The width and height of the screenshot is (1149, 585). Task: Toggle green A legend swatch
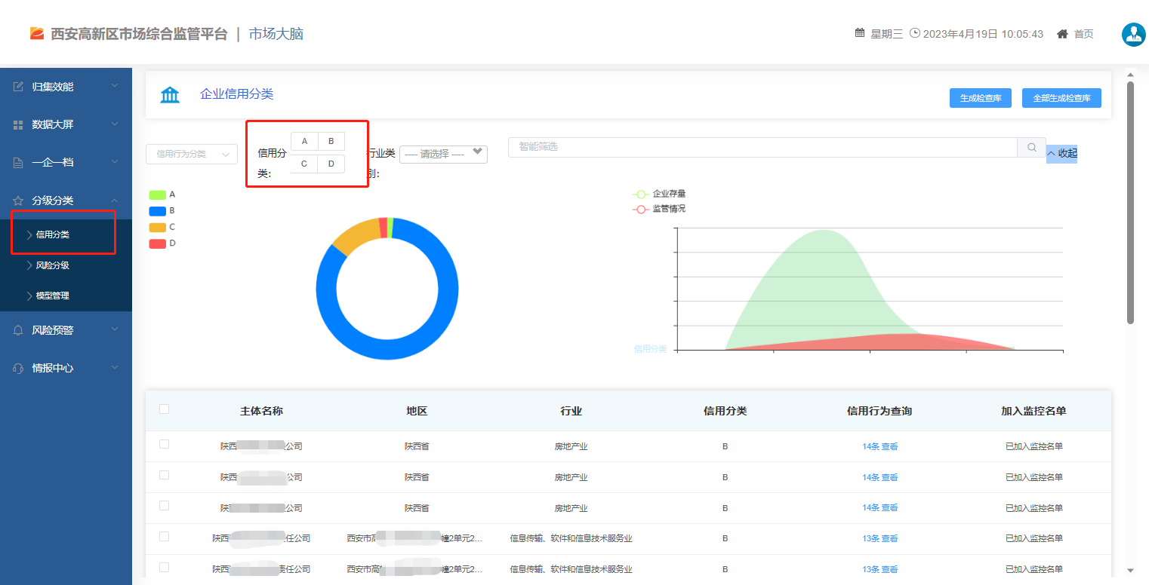158,194
